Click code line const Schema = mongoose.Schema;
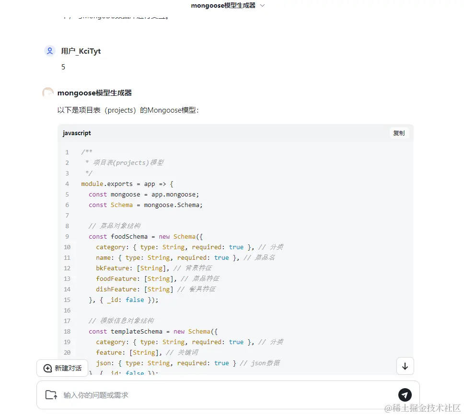 (x=146, y=205)
